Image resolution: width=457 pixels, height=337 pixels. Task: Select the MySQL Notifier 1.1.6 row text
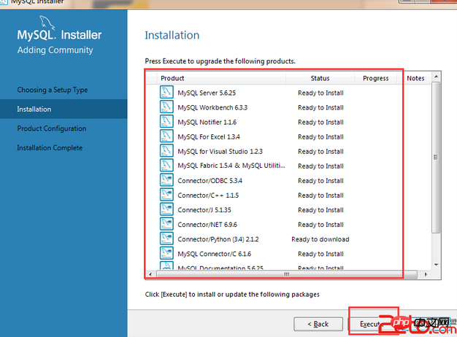coord(207,122)
